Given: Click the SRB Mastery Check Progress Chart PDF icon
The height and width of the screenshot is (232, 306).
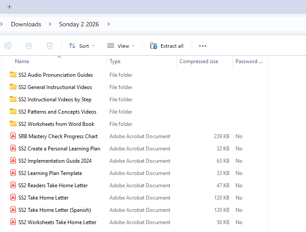Looking at the screenshot, I should pos(13,136).
